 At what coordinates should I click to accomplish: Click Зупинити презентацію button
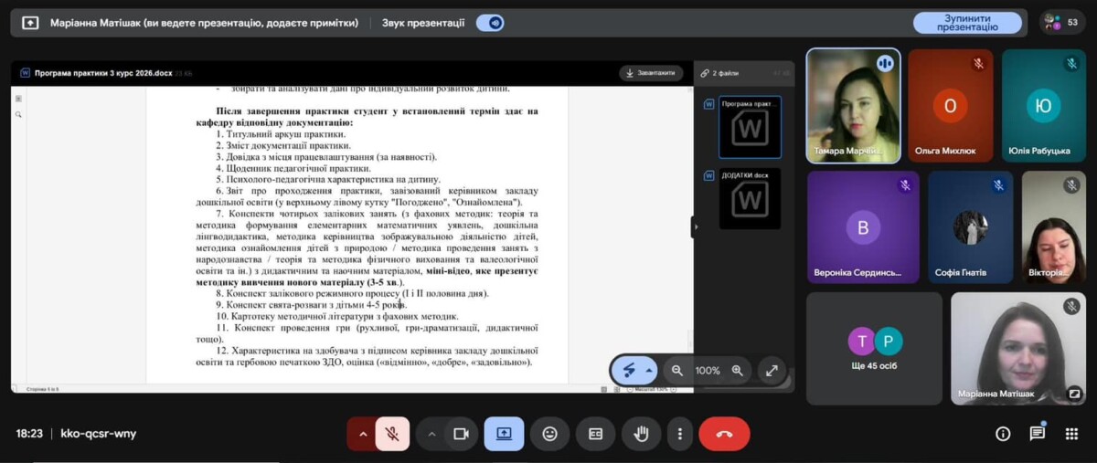click(967, 23)
